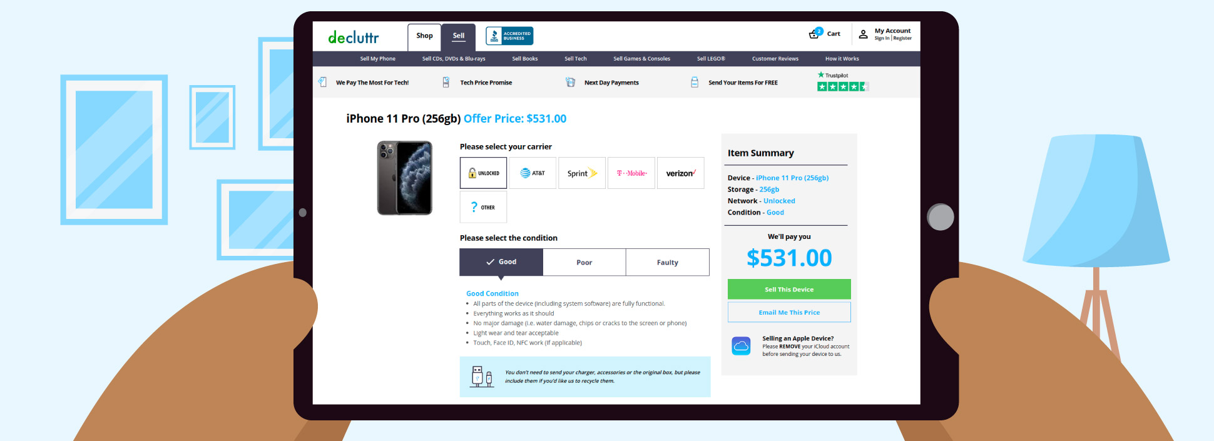Click Tech Price Promise text

[x=486, y=83]
